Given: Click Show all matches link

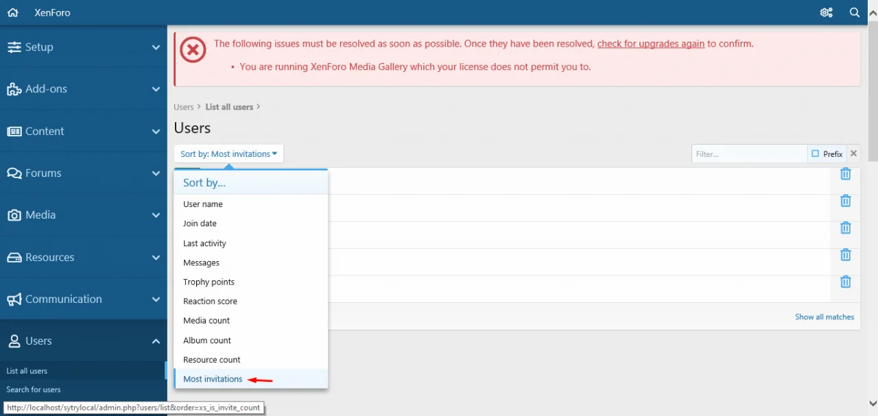Looking at the screenshot, I should [824, 317].
